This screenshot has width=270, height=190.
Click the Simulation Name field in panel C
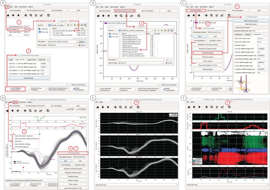[x=215, y=32]
